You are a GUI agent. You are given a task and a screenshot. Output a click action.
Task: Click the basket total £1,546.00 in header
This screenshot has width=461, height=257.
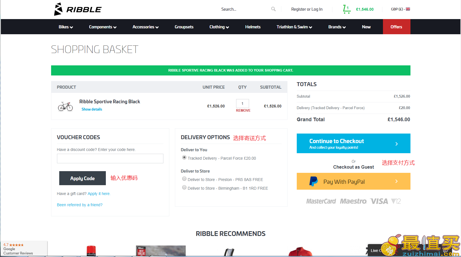click(365, 9)
